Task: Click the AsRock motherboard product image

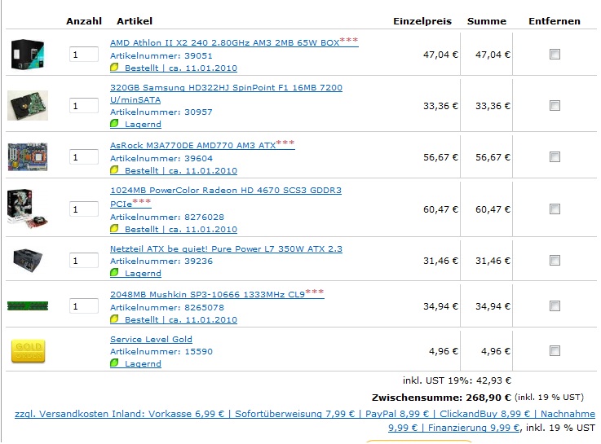Action: point(28,156)
